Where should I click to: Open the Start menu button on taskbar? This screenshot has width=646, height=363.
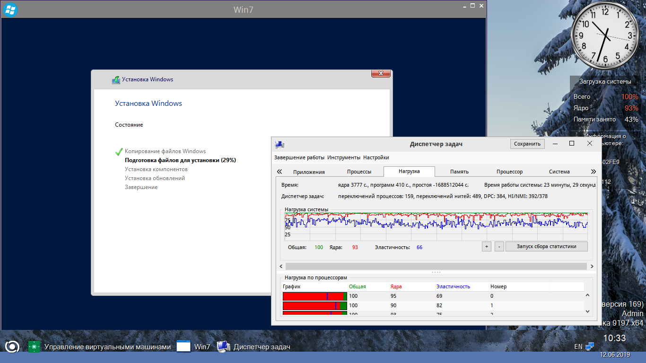point(12,346)
